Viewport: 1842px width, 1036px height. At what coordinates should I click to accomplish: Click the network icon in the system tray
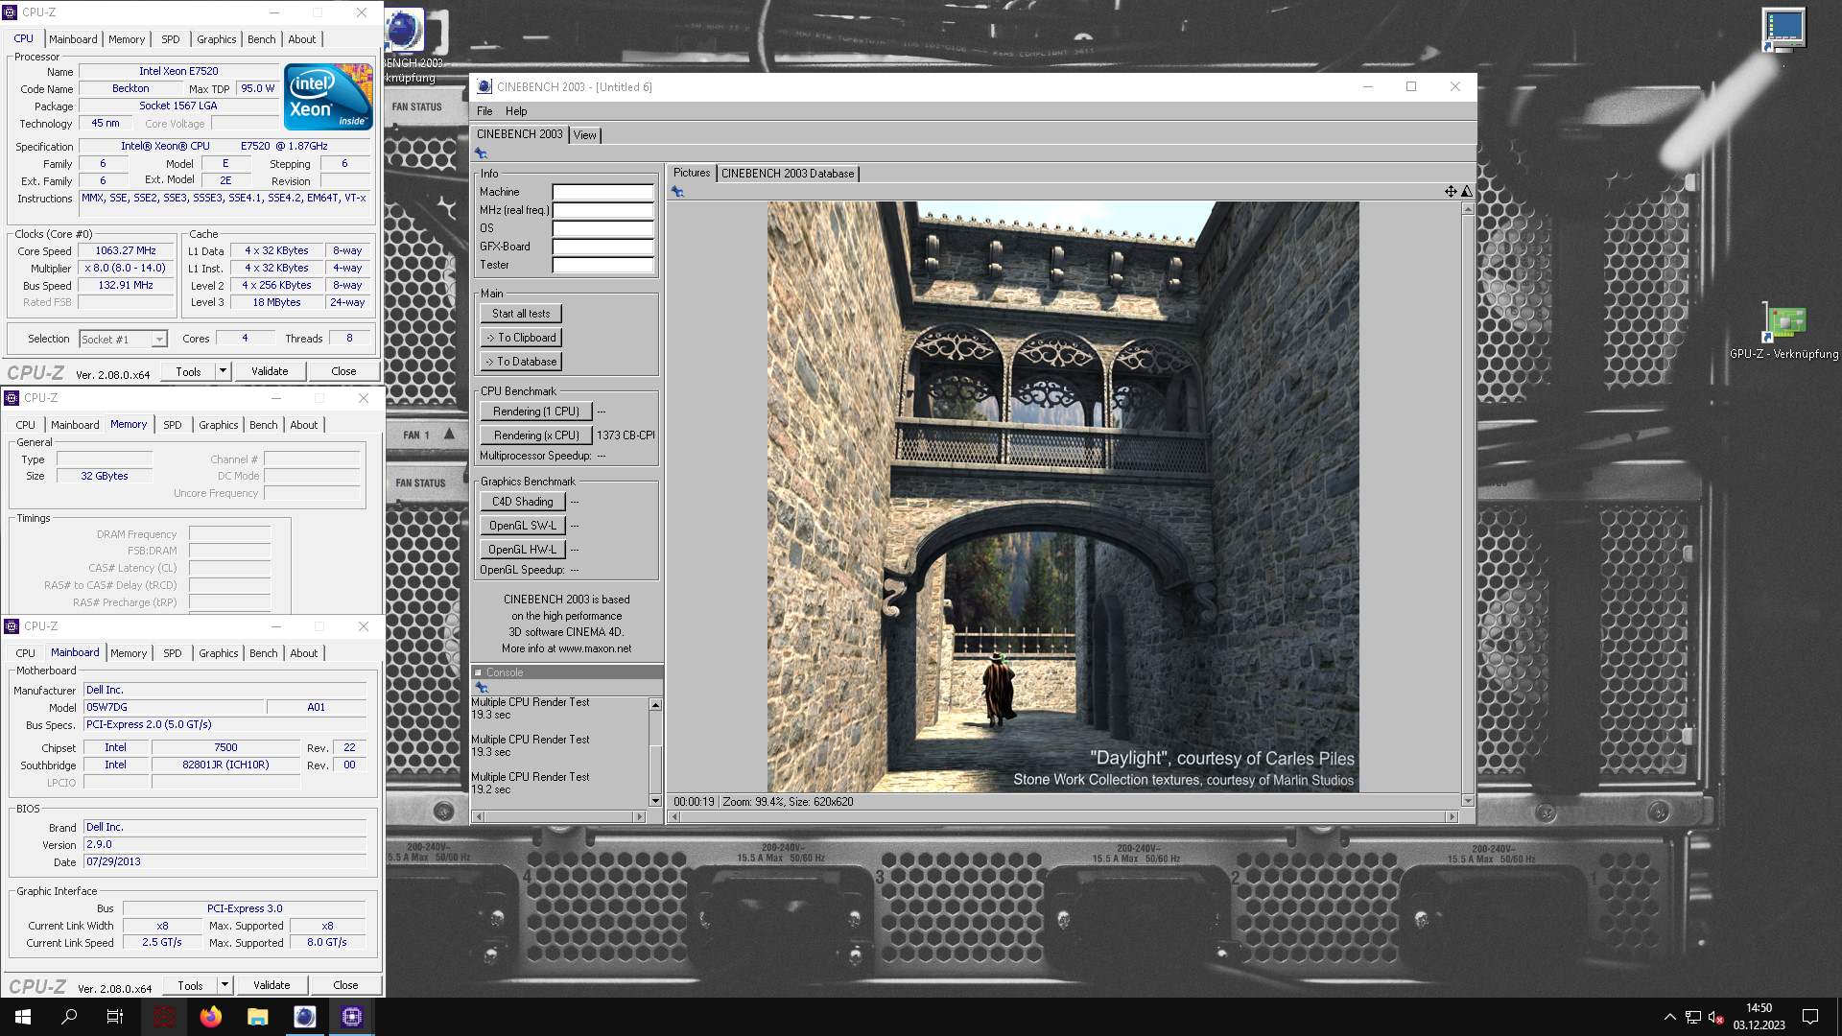(1693, 1017)
